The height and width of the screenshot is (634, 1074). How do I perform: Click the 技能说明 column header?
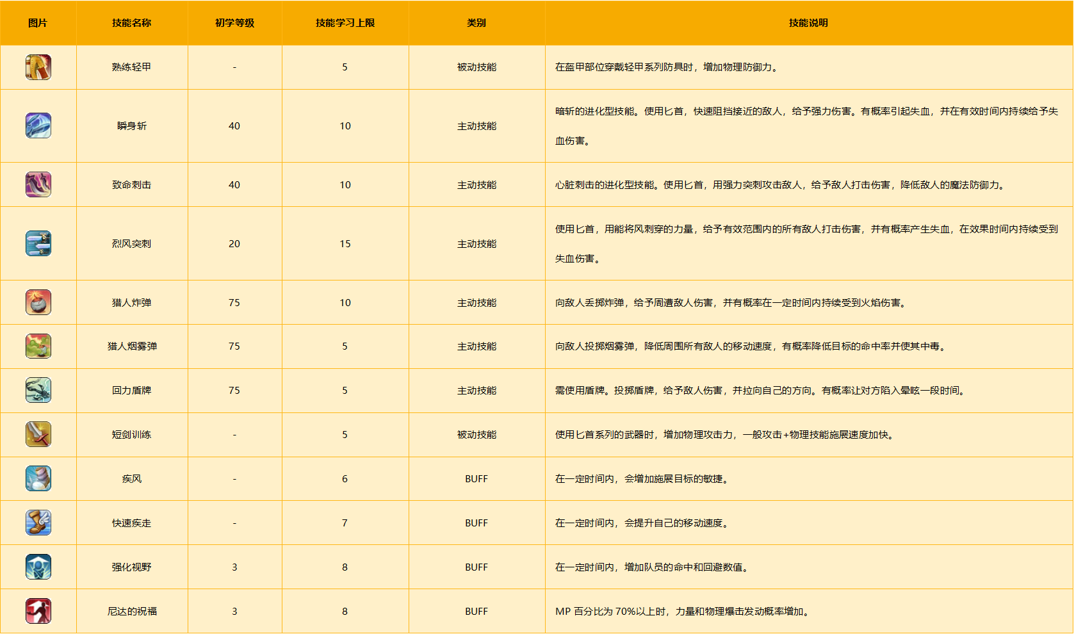(808, 23)
